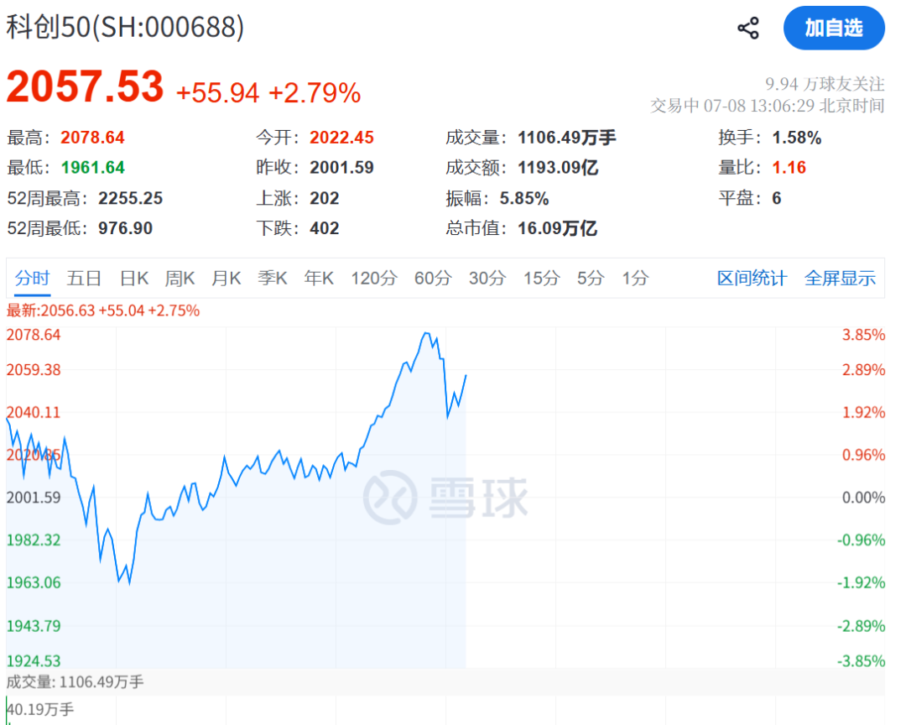Click 成交额 value 1193.09亿

tap(558, 168)
